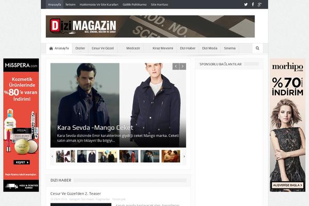
Task: Click the search magnifier icon
Action: click(x=257, y=48)
